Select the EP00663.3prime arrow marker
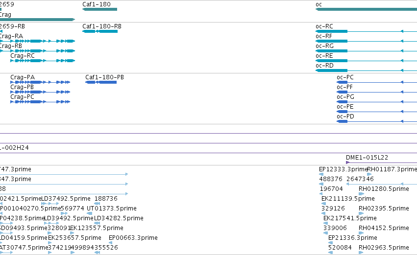417x255 pixels. click(x=111, y=243)
